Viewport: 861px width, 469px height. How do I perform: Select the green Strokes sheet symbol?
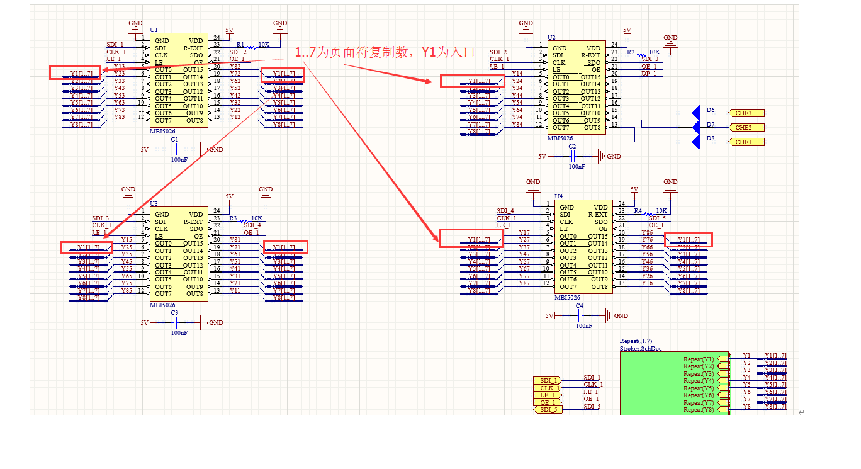pyautogui.click(x=674, y=383)
